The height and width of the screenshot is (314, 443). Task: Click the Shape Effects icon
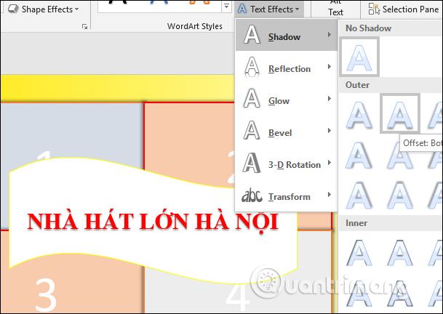(x=13, y=9)
